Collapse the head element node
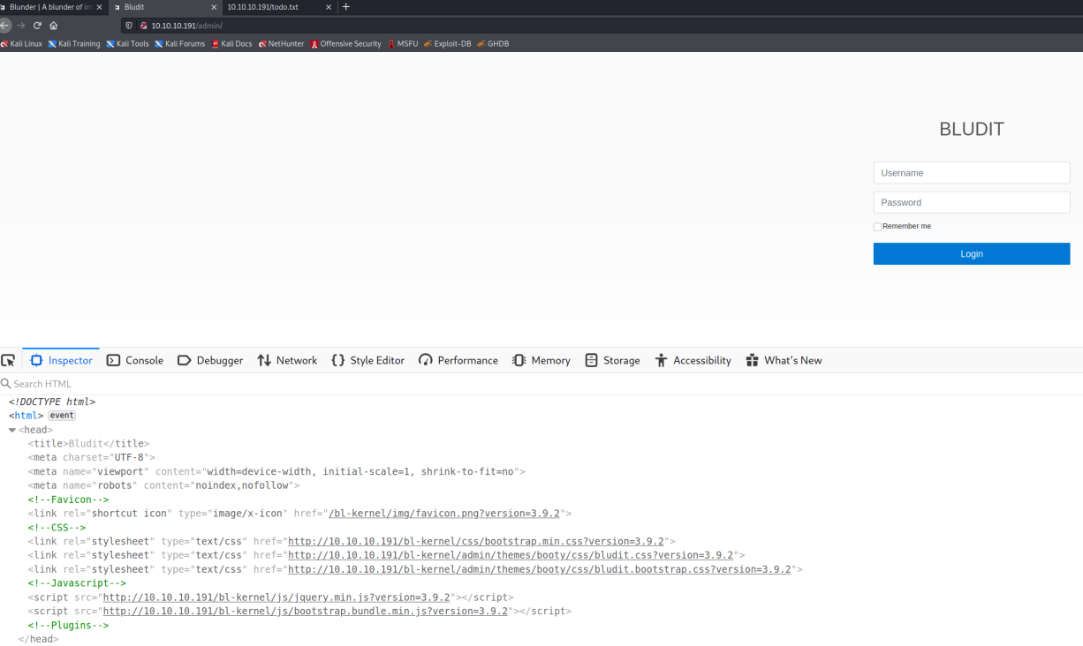The image size is (1083, 646). 12,430
